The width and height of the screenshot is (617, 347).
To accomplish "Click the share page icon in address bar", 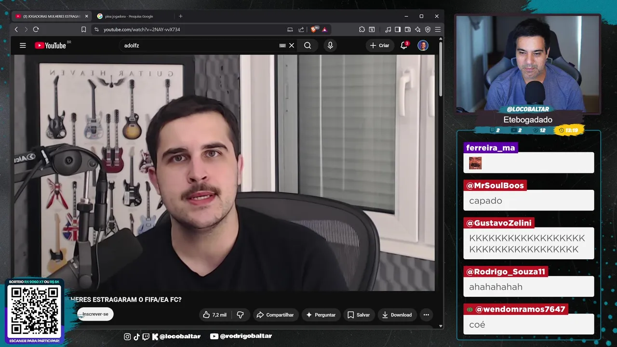I will [301, 29].
